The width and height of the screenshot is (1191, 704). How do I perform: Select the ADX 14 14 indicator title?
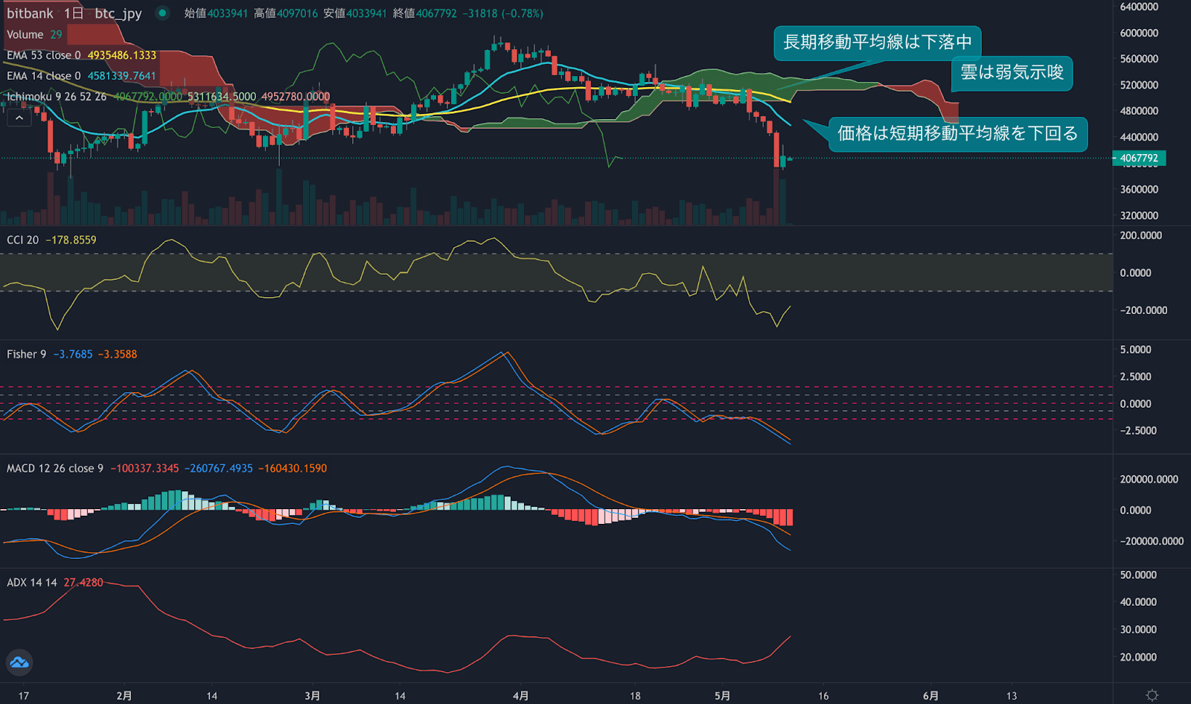31,583
